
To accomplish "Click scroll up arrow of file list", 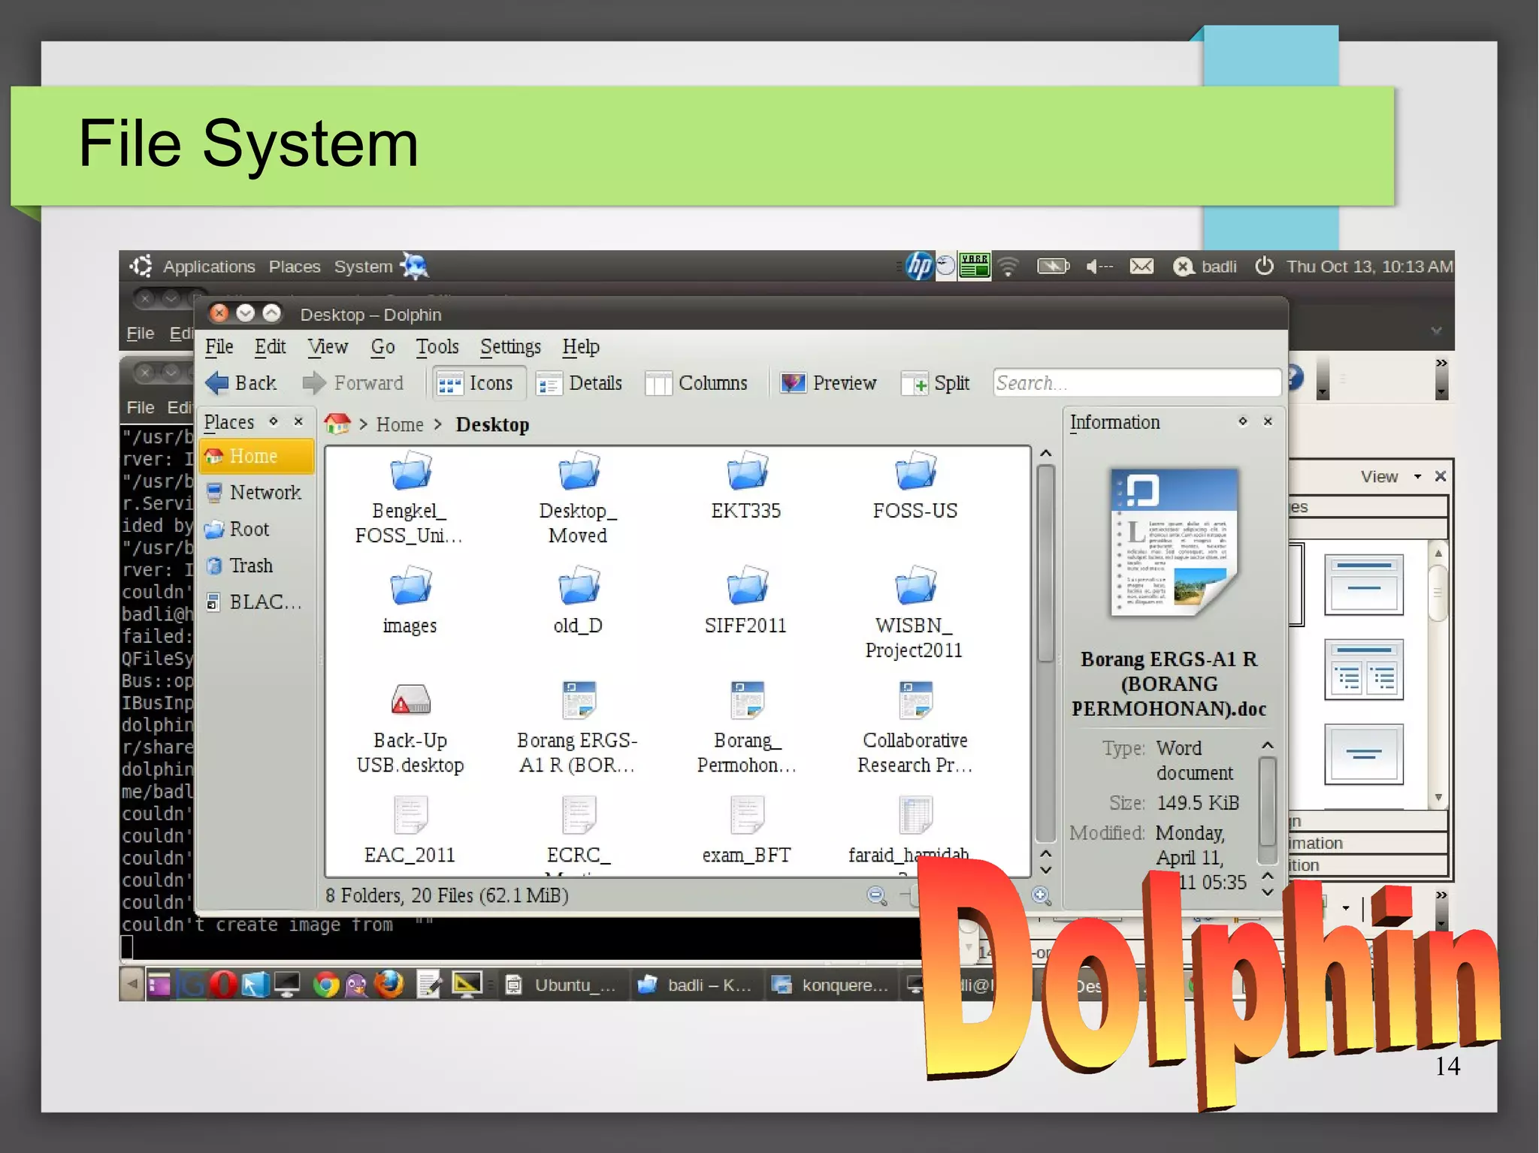I will coord(1045,454).
